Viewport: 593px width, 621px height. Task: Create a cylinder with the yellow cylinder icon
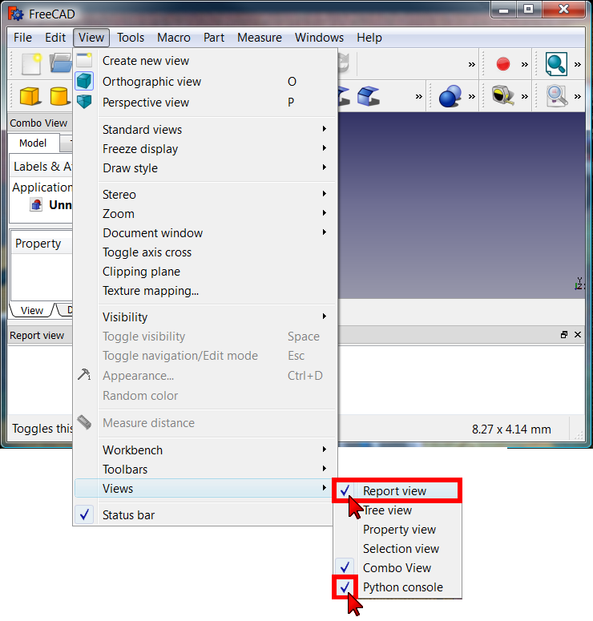pyautogui.click(x=59, y=96)
